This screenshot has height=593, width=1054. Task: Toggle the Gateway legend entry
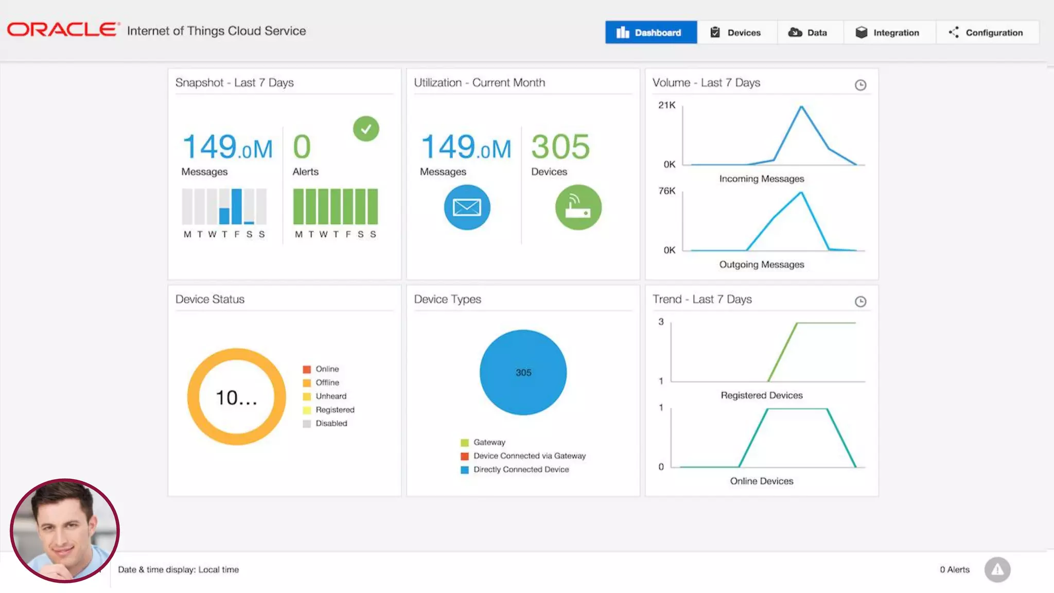coord(489,442)
